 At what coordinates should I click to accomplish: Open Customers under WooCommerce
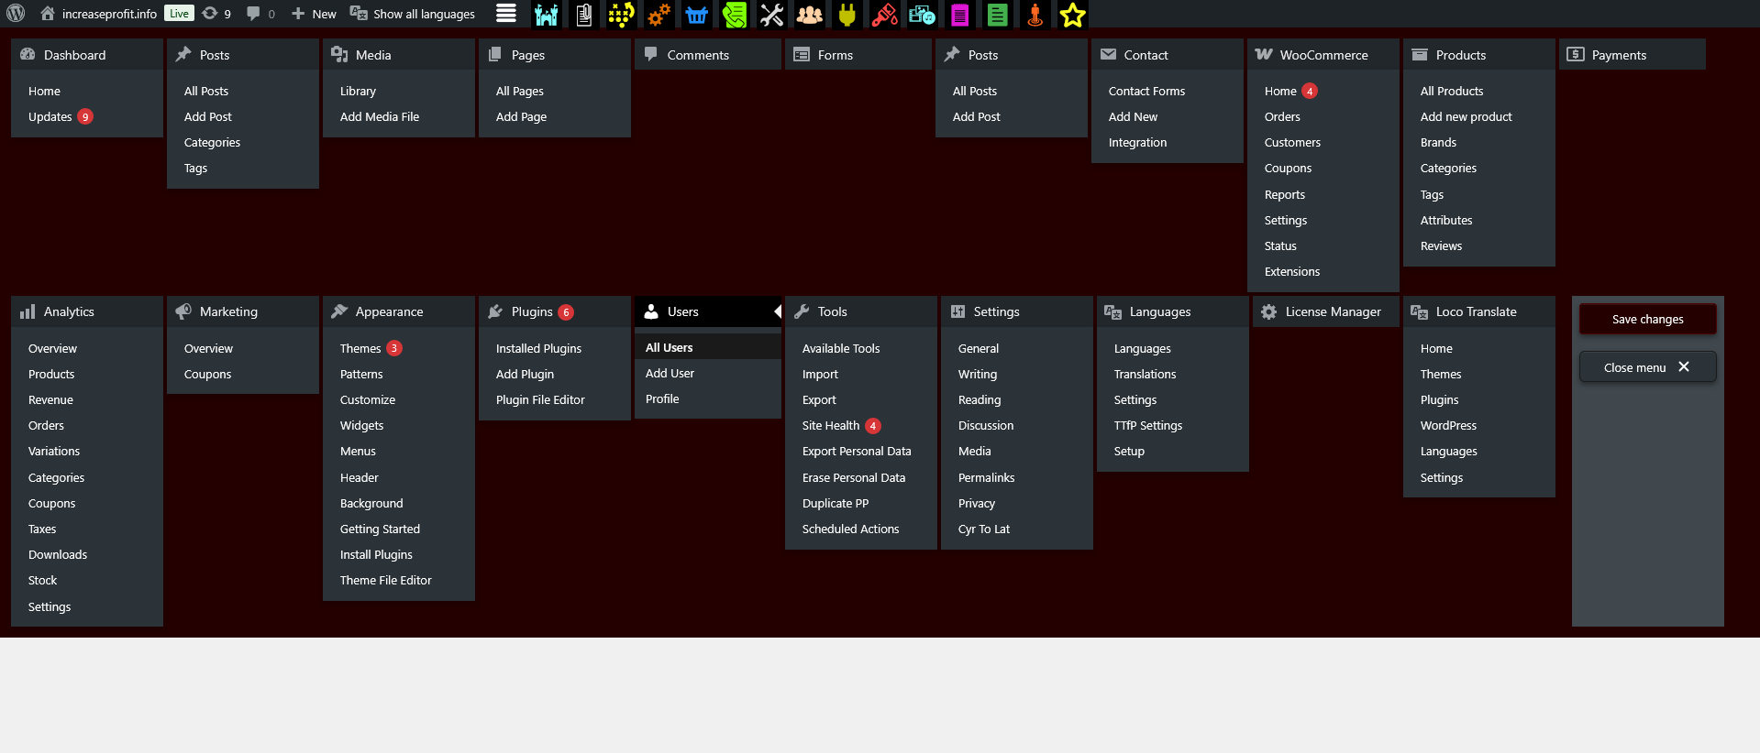1292,142
